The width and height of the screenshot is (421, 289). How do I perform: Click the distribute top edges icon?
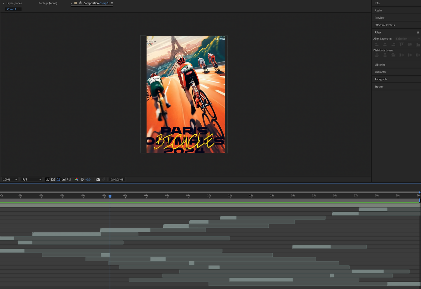(x=377, y=55)
